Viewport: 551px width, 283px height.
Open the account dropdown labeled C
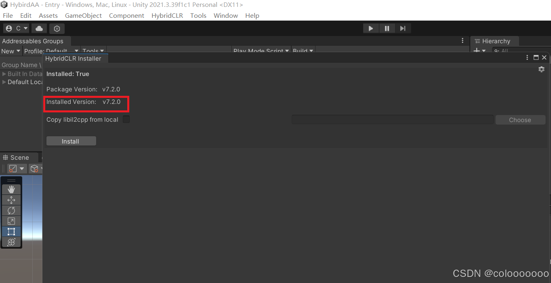tap(17, 28)
